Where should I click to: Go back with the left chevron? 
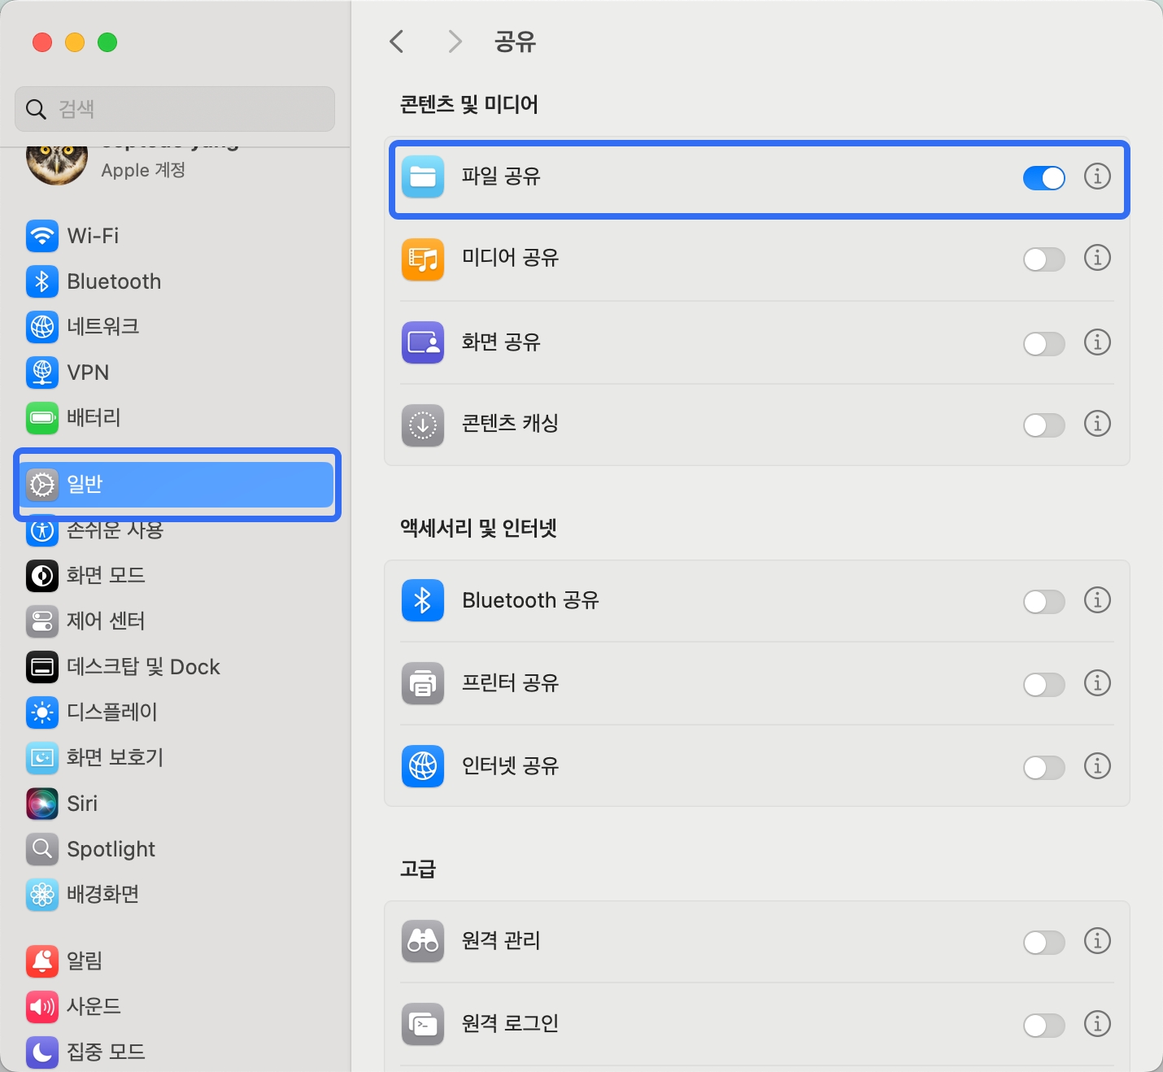point(397,41)
